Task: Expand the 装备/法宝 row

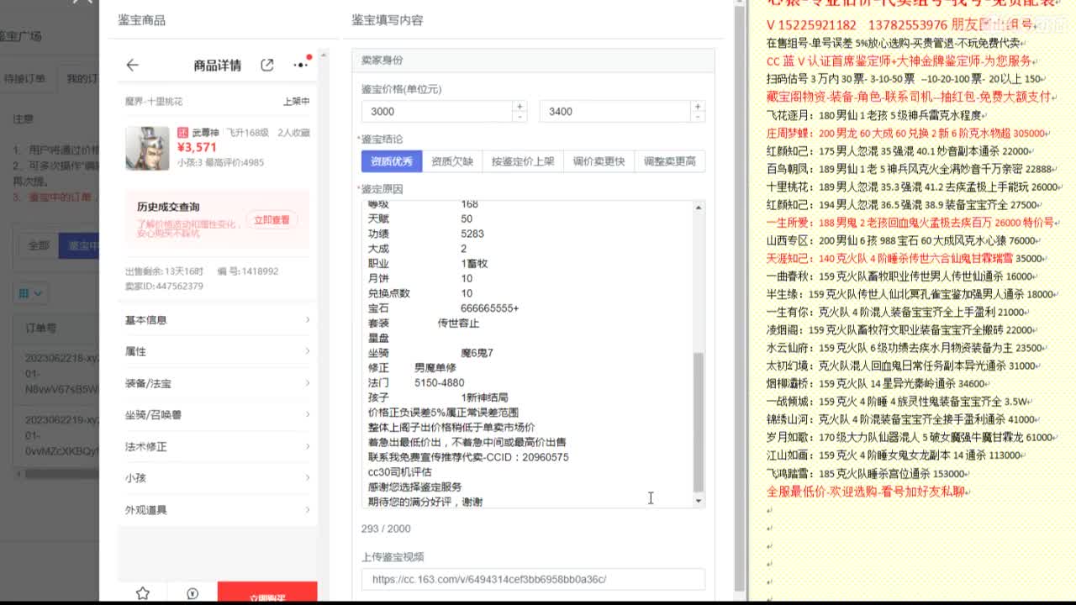Action: (218, 383)
